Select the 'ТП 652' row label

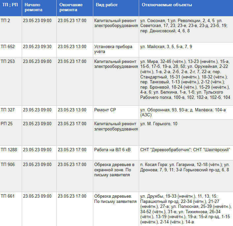pyautogui.click(x=8, y=46)
